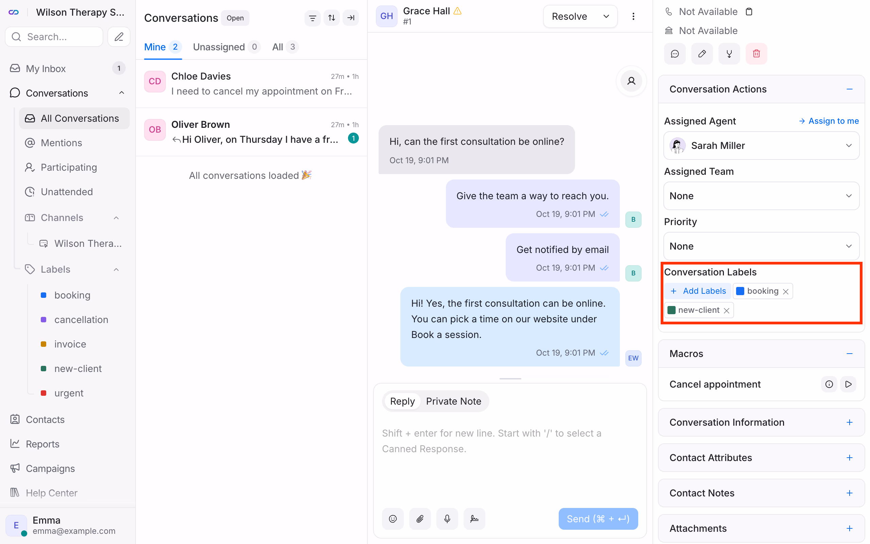Screen dimensions: 870x544
Task: Filter by the invoice label
Action: (70, 344)
